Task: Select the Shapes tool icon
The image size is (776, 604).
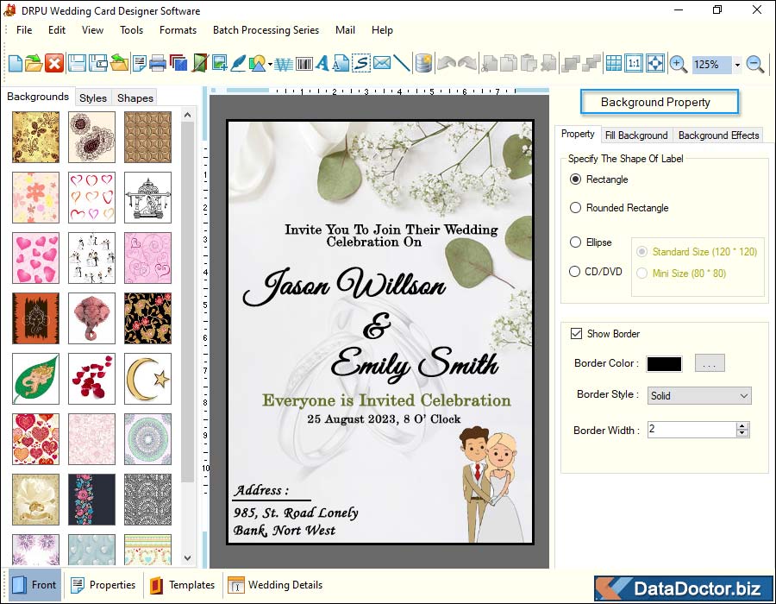Action: 257,64
